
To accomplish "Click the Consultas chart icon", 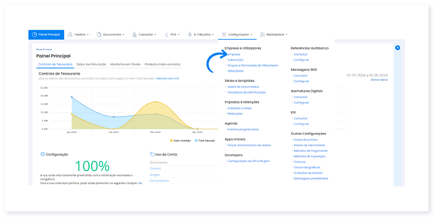I will (x=135, y=34).
